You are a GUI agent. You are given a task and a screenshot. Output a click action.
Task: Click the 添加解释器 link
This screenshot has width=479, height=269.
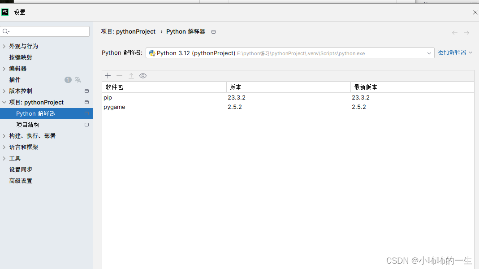tap(452, 52)
